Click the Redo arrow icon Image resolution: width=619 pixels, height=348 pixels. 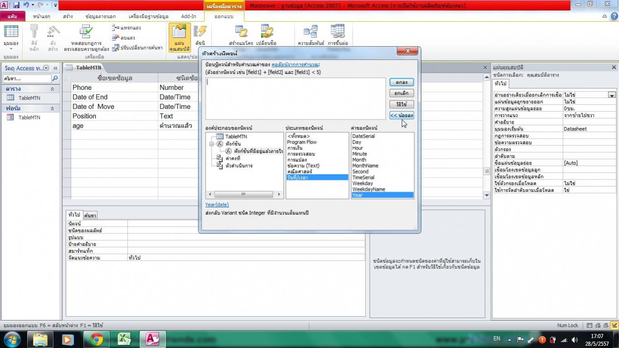click(x=41, y=5)
